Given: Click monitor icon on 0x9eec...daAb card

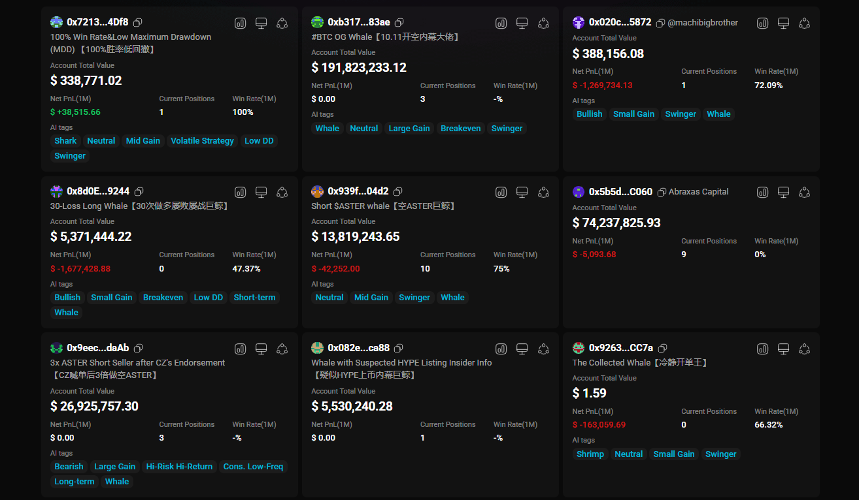Looking at the screenshot, I should coord(261,349).
